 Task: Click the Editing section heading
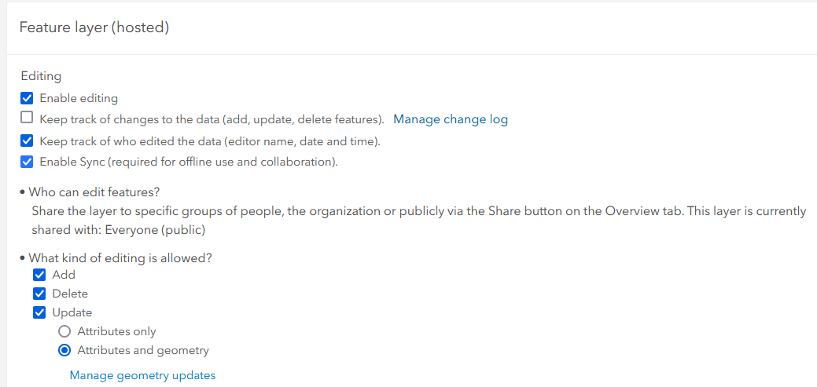tap(41, 76)
